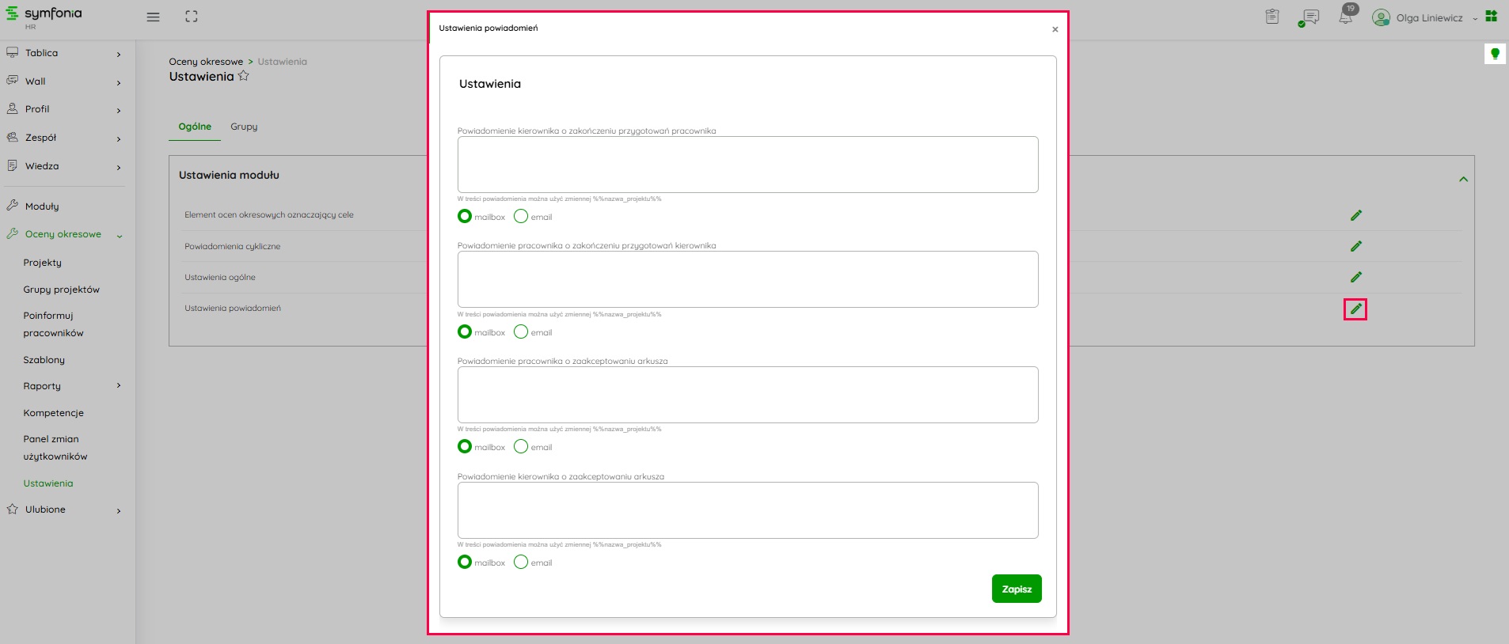The width and height of the screenshot is (1509, 644).
Task: Collapse the Oceny okresowe menu section
Action: click(120, 235)
